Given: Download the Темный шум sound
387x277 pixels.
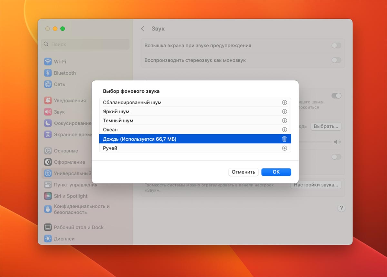Looking at the screenshot, I should [284, 120].
